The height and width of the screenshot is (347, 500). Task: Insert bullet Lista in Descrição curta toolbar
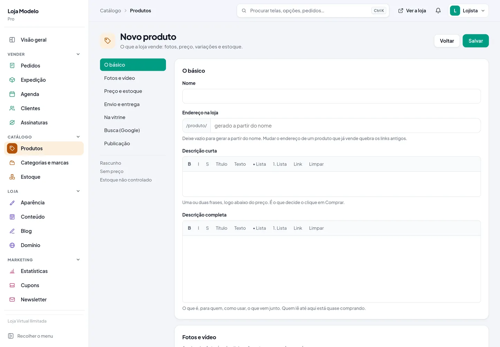tap(259, 164)
